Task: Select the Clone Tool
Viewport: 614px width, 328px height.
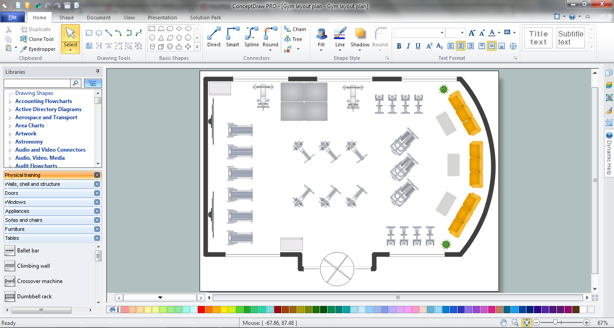Action: click(37, 39)
